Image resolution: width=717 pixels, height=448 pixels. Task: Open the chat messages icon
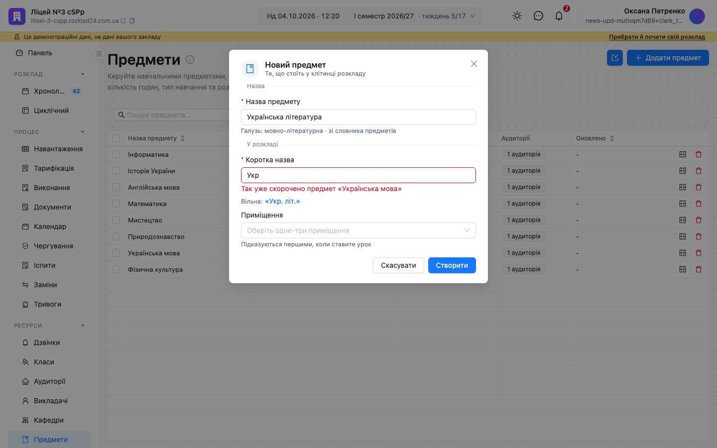pyautogui.click(x=538, y=16)
